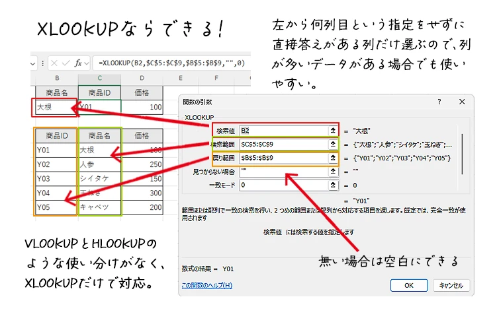Select column C header
Screen dimensions: 499x330
coord(100,78)
